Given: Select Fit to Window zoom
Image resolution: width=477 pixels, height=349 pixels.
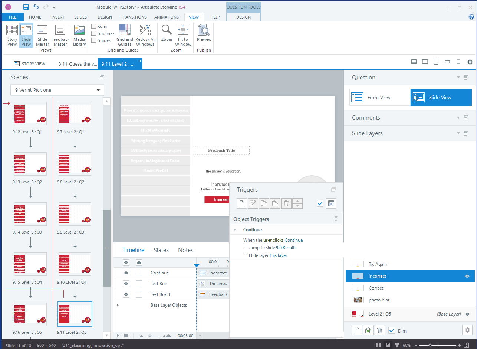Looking at the screenshot, I should click(183, 36).
